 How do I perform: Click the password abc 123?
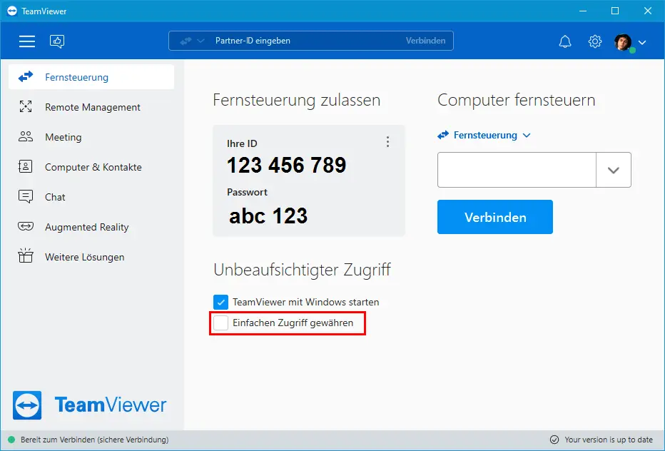[268, 216]
